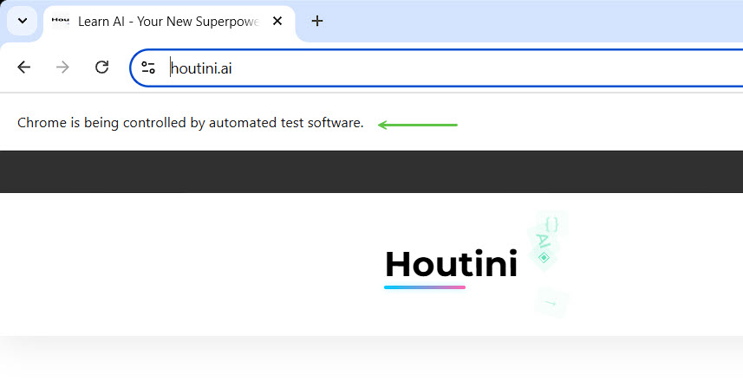Screen dimensions: 743x380
Task: View site information icon in address bar
Action: point(148,68)
